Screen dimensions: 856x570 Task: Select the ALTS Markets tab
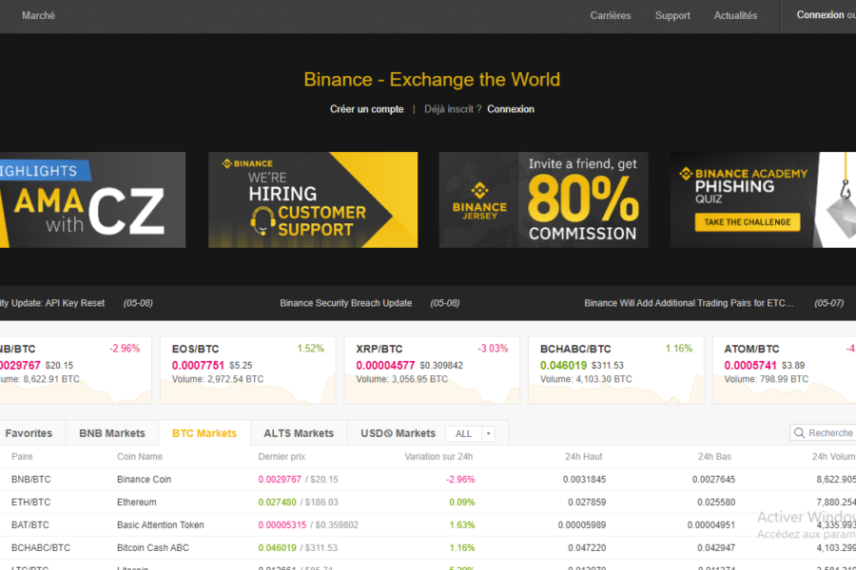click(x=299, y=433)
